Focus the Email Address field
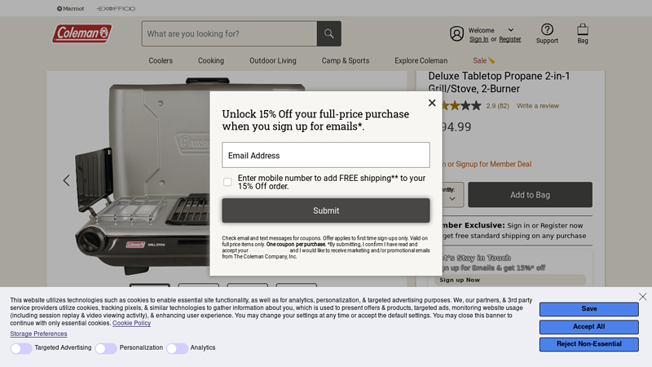 click(326, 155)
